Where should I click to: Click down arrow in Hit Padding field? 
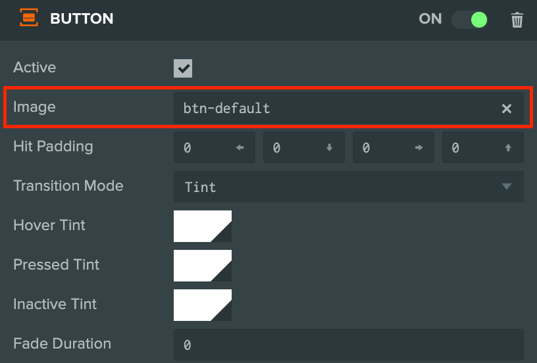(x=329, y=147)
